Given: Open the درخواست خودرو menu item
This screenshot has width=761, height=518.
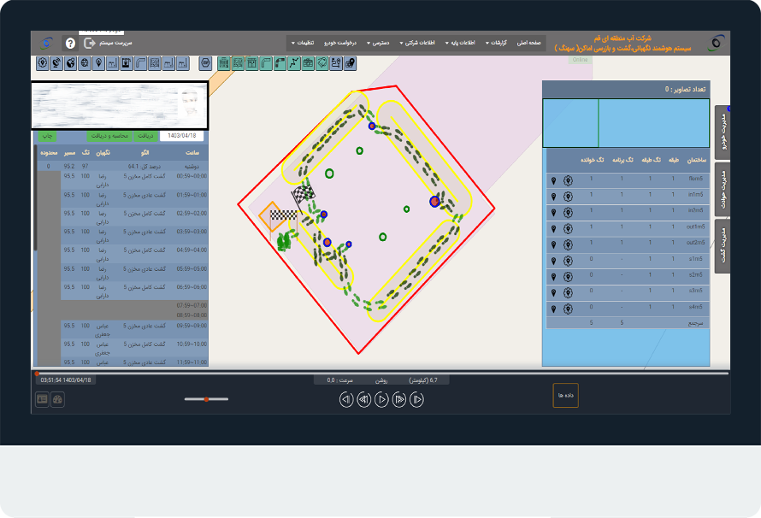Looking at the screenshot, I should coord(339,43).
